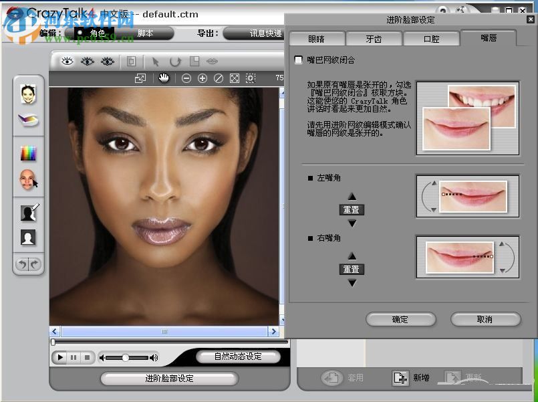Screen dimensions: 538x402
Task: Switch to the 牙齿 tab
Action: pyautogui.click(x=374, y=39)
